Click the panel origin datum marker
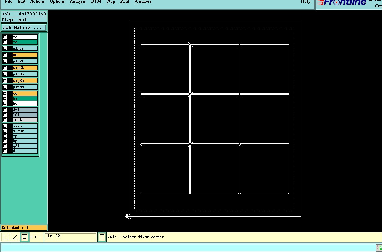 [x=128, y=217]
